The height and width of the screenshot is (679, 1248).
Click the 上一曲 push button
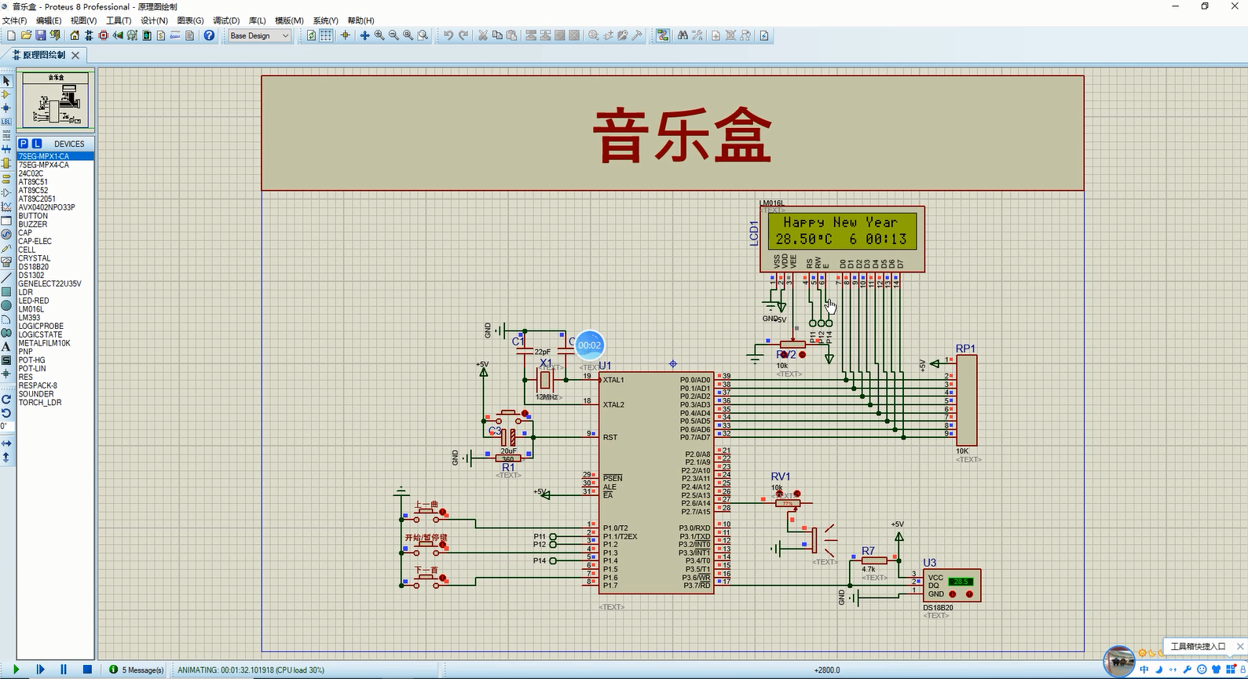[x=426, y=513]
